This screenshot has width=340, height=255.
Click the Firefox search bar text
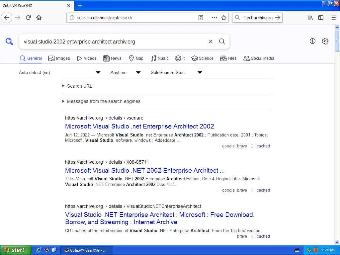click(257, 18)
